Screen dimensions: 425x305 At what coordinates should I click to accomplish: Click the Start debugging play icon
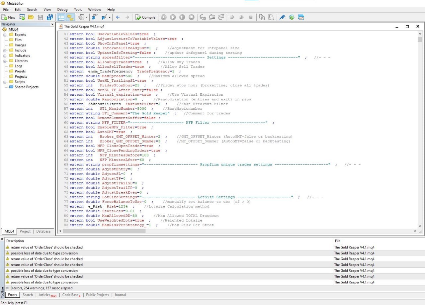pyautogui.click(x=173, y=17)
